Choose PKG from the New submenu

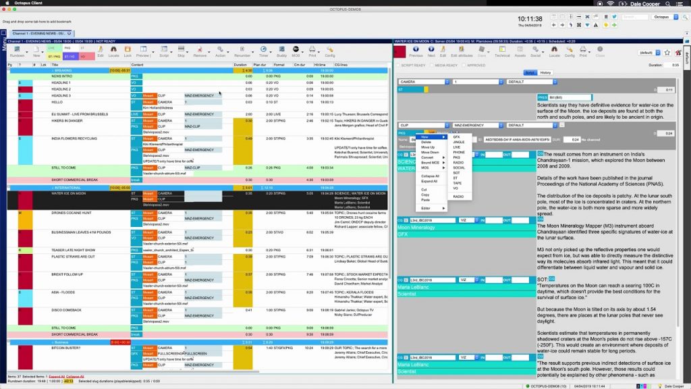click(458, 157)
